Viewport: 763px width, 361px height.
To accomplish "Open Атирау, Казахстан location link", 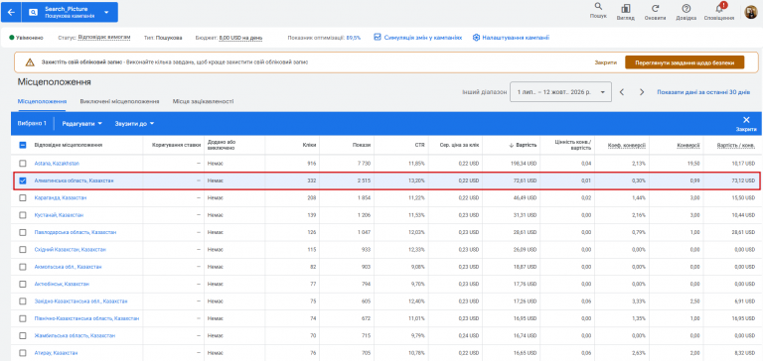I will pos(56,353).
